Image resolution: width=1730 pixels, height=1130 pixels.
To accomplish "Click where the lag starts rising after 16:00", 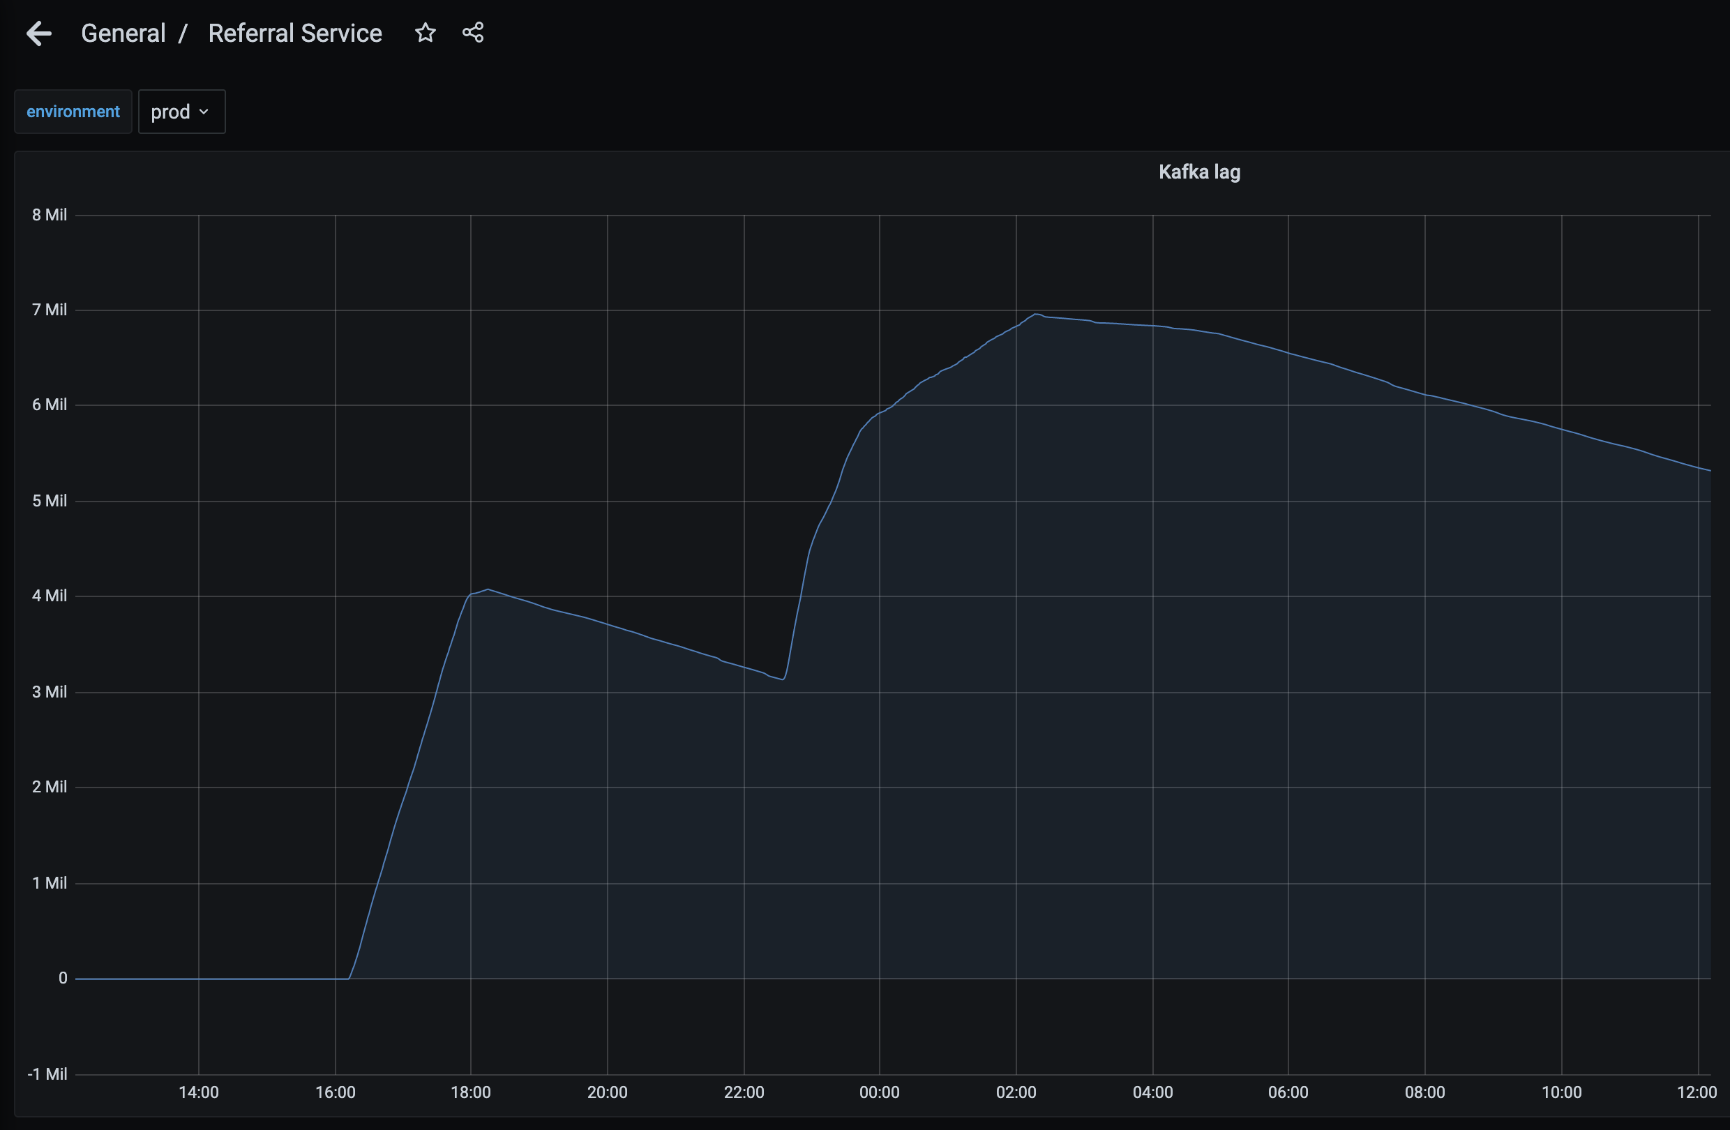I will point(349,978).
